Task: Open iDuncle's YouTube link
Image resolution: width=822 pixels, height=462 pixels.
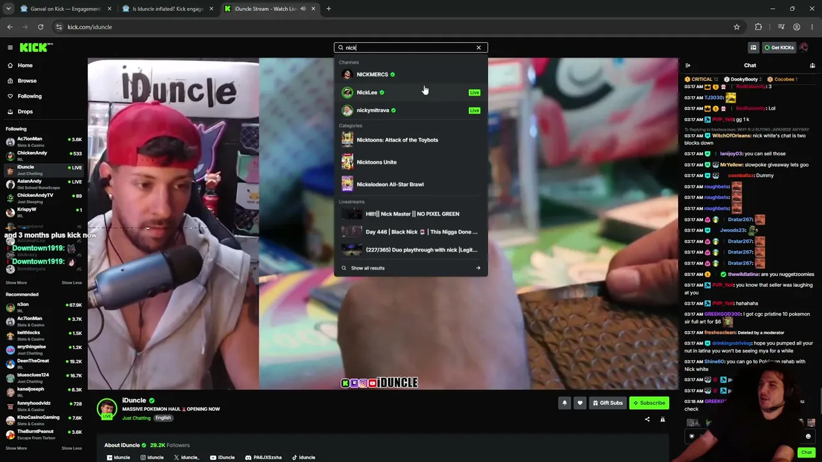Action: tap(223, 458)
